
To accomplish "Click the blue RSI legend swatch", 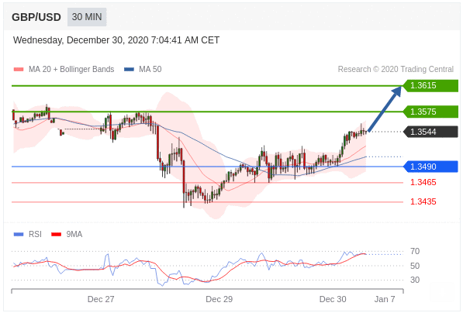I will click(x=19, y=234).
